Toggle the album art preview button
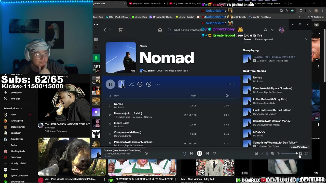Image resolution: width=326 pixels, height=183 pixels. point(122,84)
